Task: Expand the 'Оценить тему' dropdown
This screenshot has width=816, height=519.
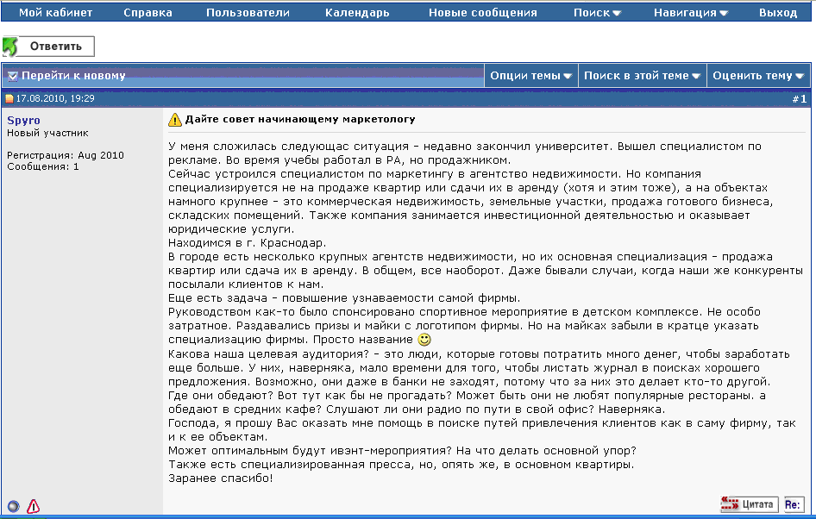Action: coord(758,76)
